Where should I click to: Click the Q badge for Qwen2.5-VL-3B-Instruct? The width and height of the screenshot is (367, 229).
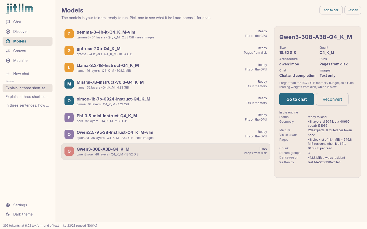coord(69,134)
